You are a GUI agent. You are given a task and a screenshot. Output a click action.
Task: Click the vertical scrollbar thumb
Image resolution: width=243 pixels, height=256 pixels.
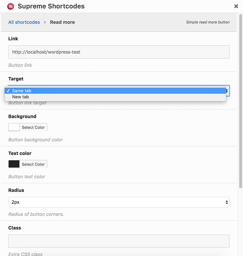point(241,101)
